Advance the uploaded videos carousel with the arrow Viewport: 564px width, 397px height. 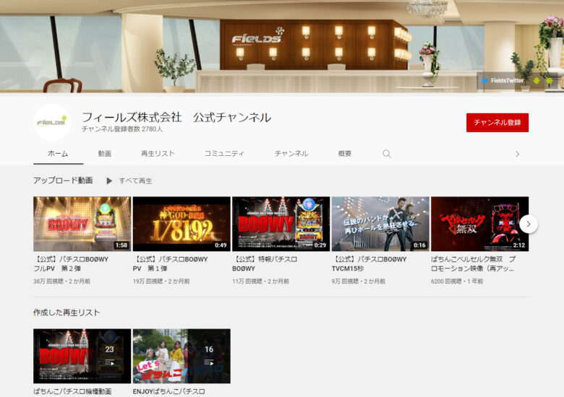(x=529, y=224)
